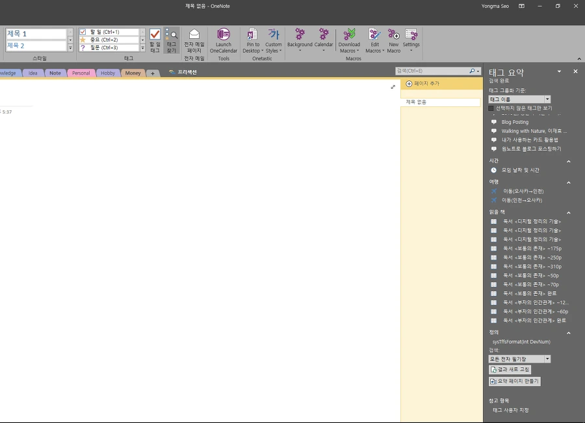Switch to the Hobby section tab
Viewport: 585px width, 423px height.
click(x=108, y=73)
